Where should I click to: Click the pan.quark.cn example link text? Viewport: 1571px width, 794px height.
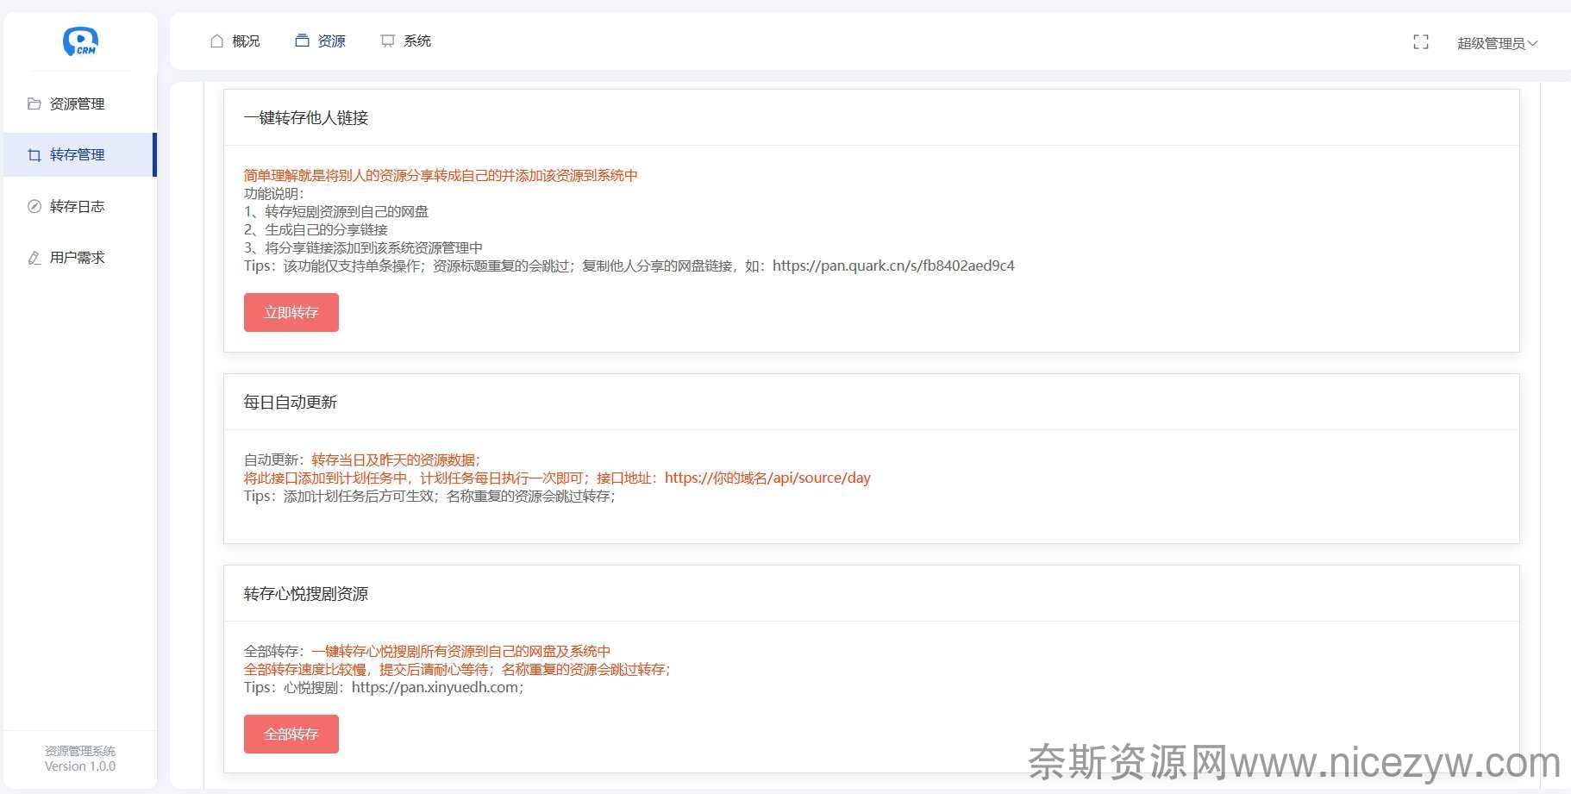[x=892, y=266]
